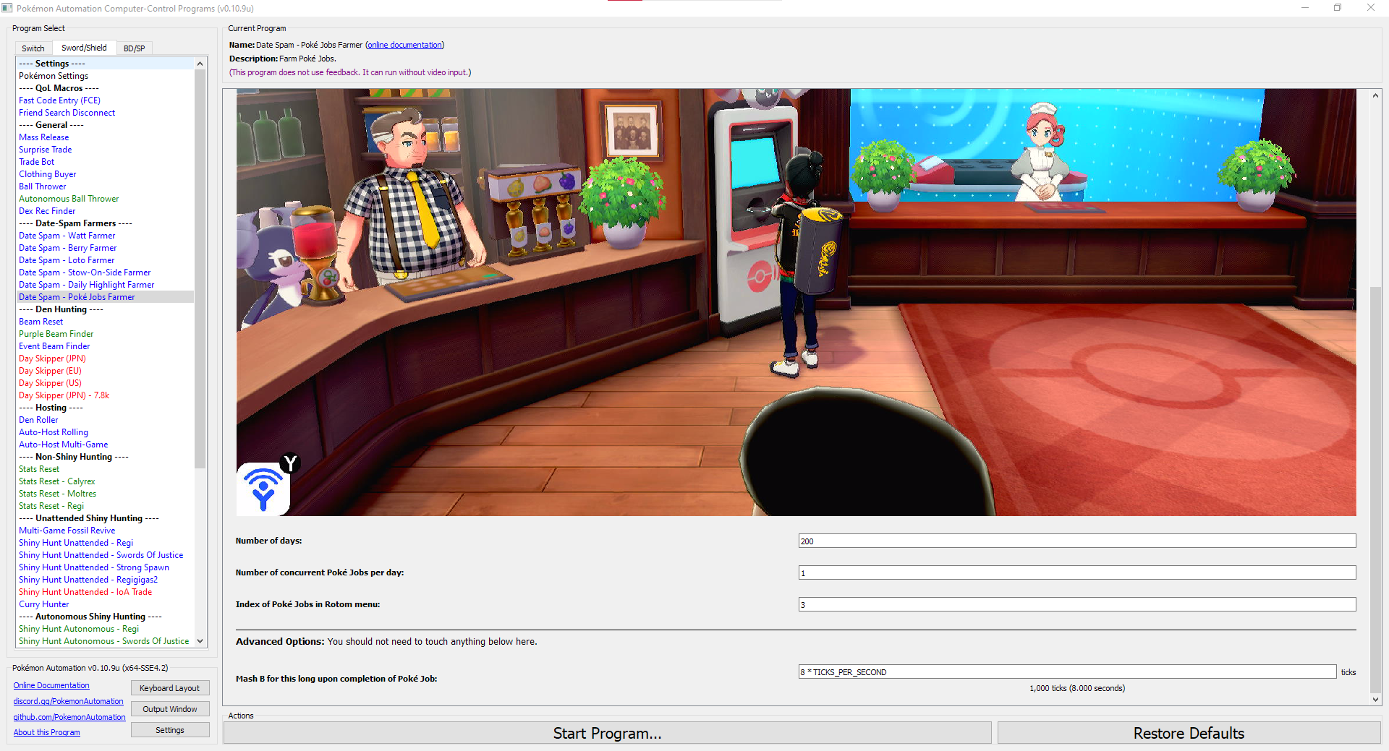Click the options panel scroll-down arrow

point(1375,699)
